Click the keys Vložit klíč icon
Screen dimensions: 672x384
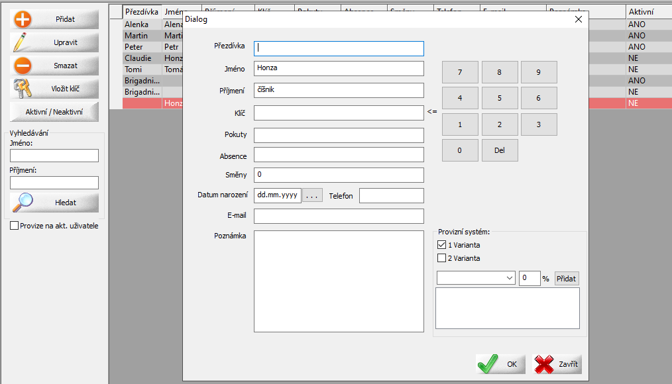(23, 89)
